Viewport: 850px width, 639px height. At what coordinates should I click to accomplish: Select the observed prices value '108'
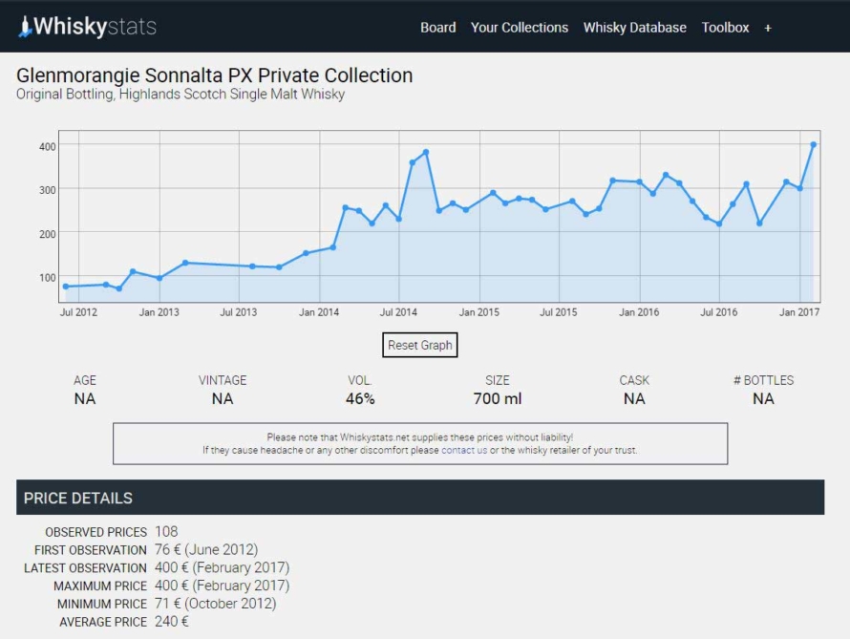[166, 532]
